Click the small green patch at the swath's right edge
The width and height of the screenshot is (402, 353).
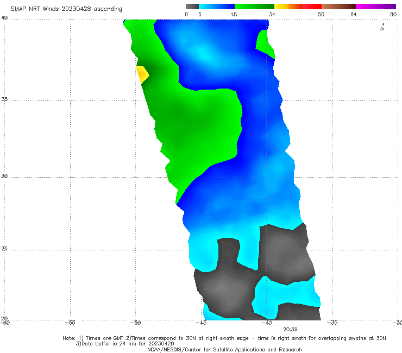(265, 44)
